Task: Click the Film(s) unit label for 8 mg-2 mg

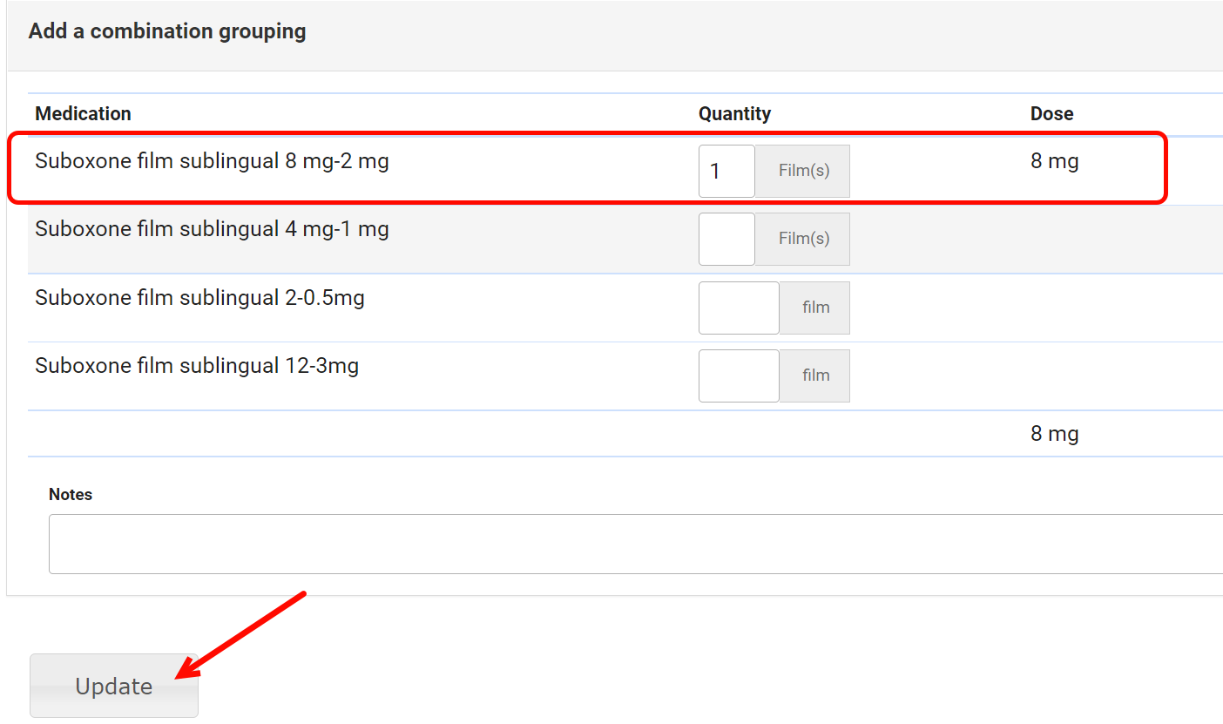Action: point(803,171)
